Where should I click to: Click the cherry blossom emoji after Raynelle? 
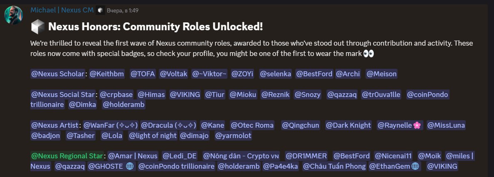417,126
